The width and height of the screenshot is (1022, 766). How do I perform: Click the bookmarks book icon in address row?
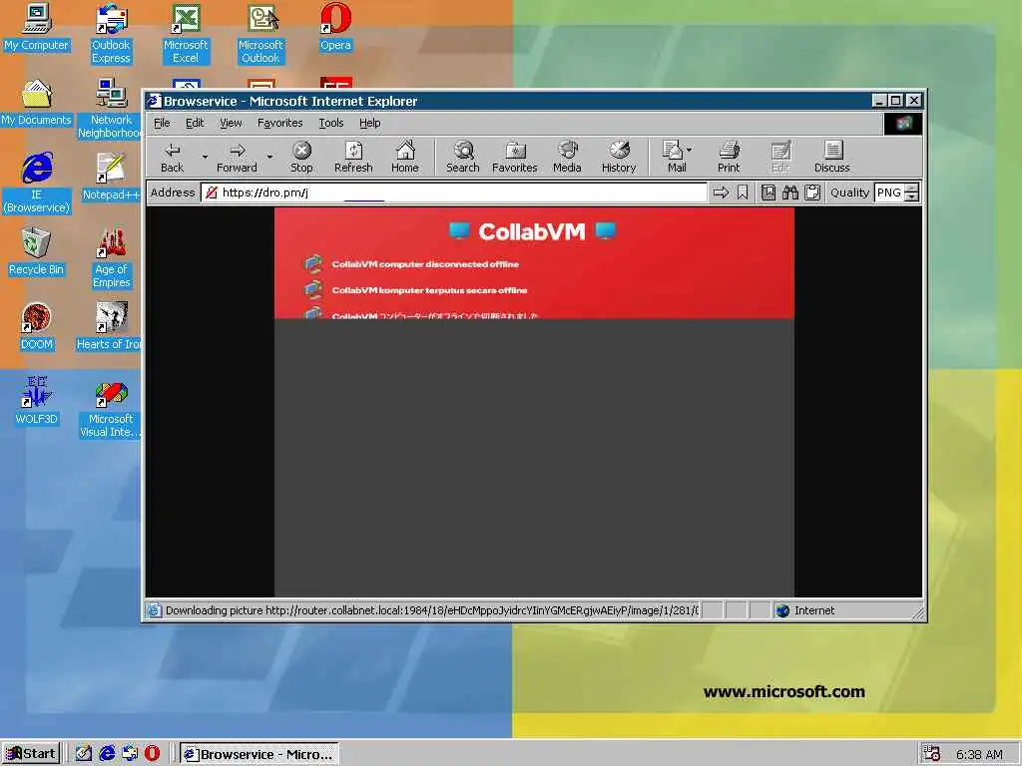click(768, 192)
